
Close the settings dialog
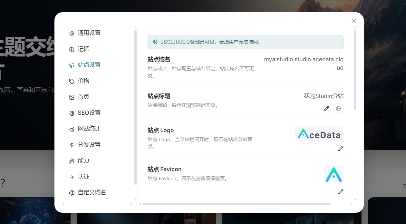click(x=354, y=21)
